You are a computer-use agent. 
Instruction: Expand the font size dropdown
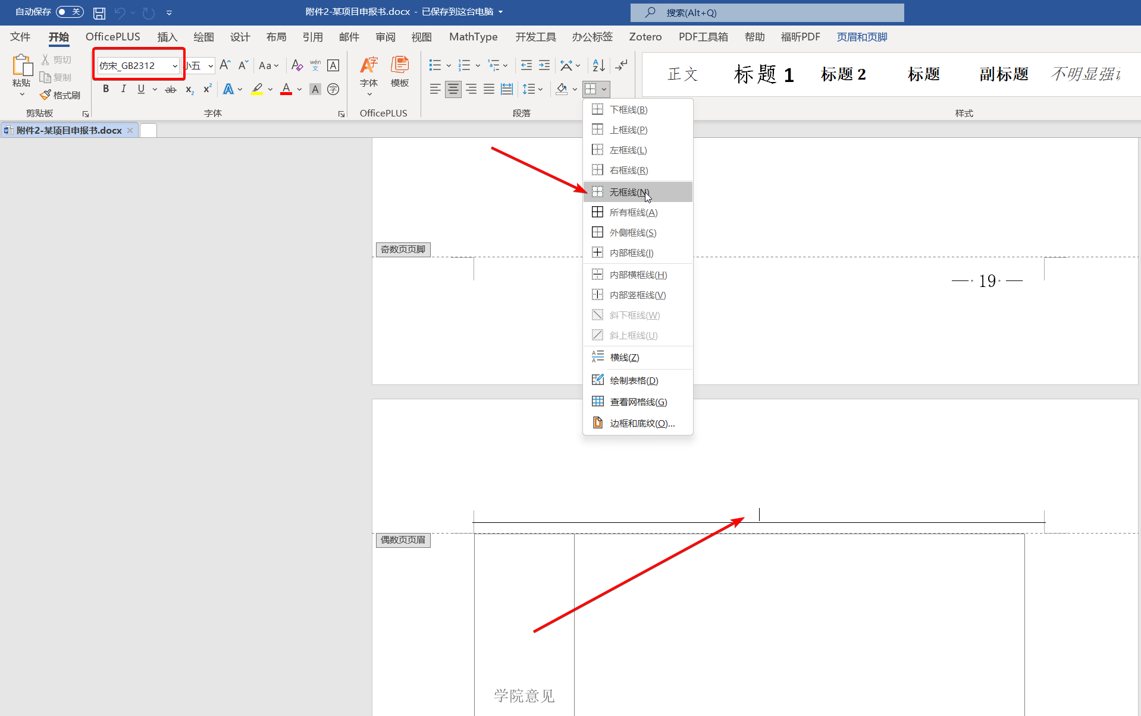[211, 66]
